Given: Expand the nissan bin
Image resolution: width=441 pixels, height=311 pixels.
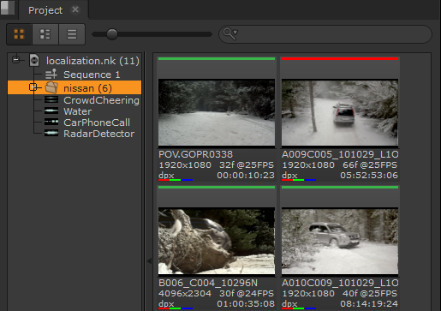Looking at the screenshot, I should (33, 87).
